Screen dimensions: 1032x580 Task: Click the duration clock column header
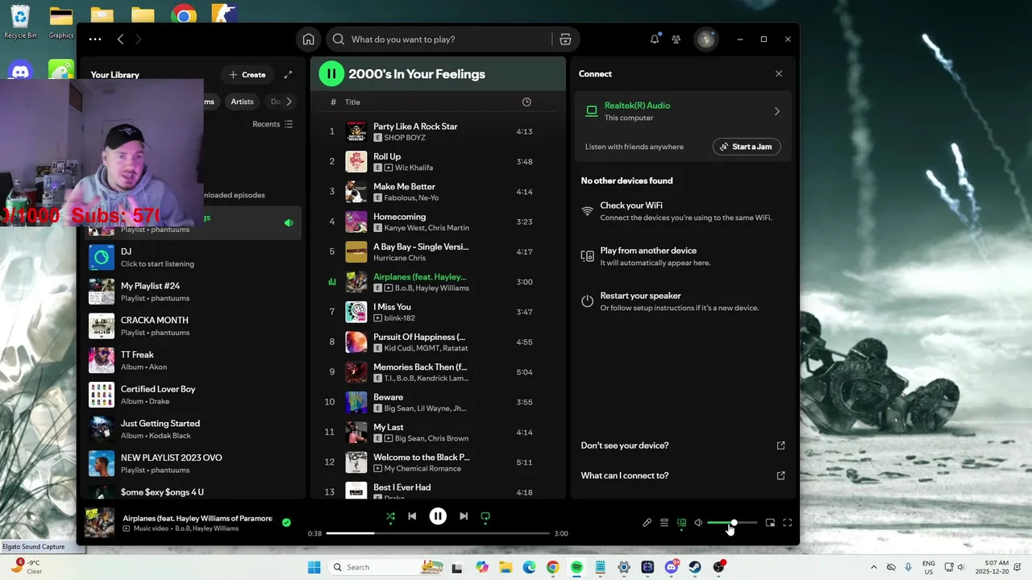coord(526,102)
